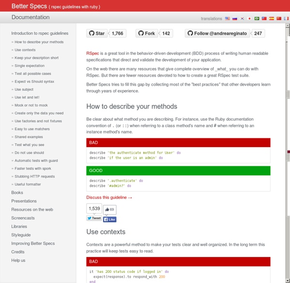Click the Twitter Tweet button

(x=94, y=218)
